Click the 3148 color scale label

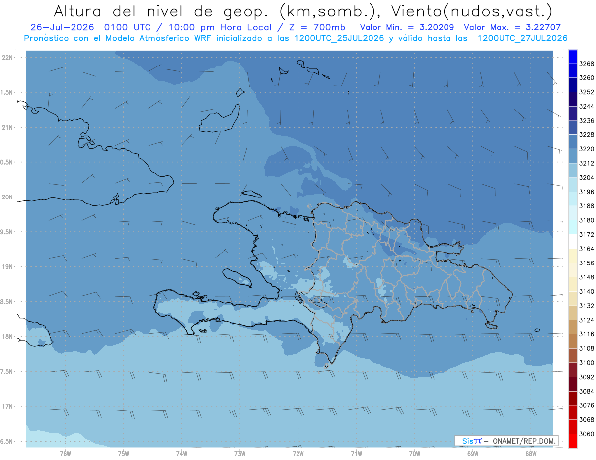point(587,277)
